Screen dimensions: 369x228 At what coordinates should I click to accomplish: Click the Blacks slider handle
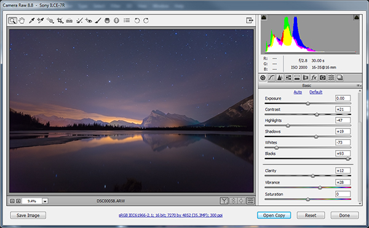pos(348,159)
